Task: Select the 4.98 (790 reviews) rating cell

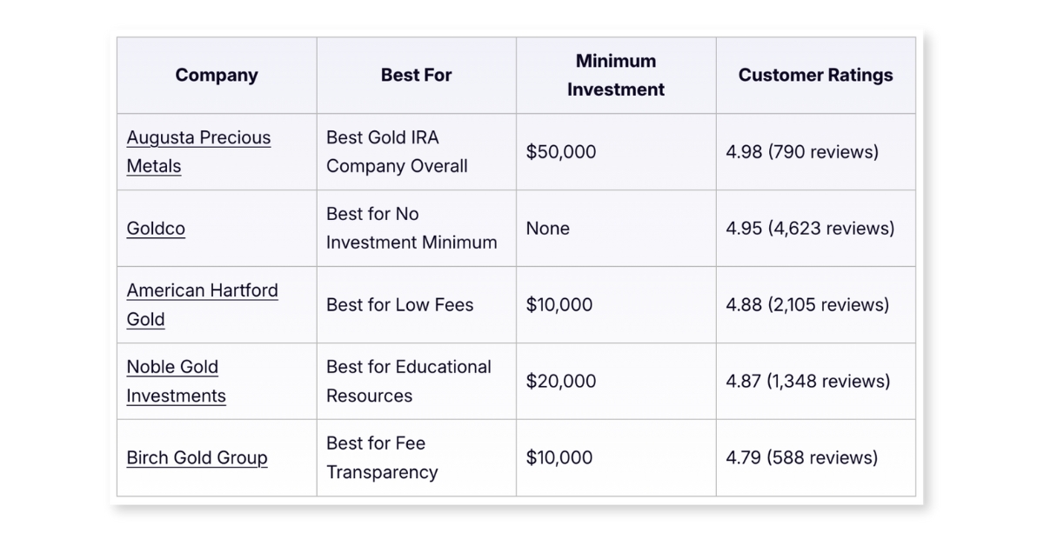Action: 816,151
